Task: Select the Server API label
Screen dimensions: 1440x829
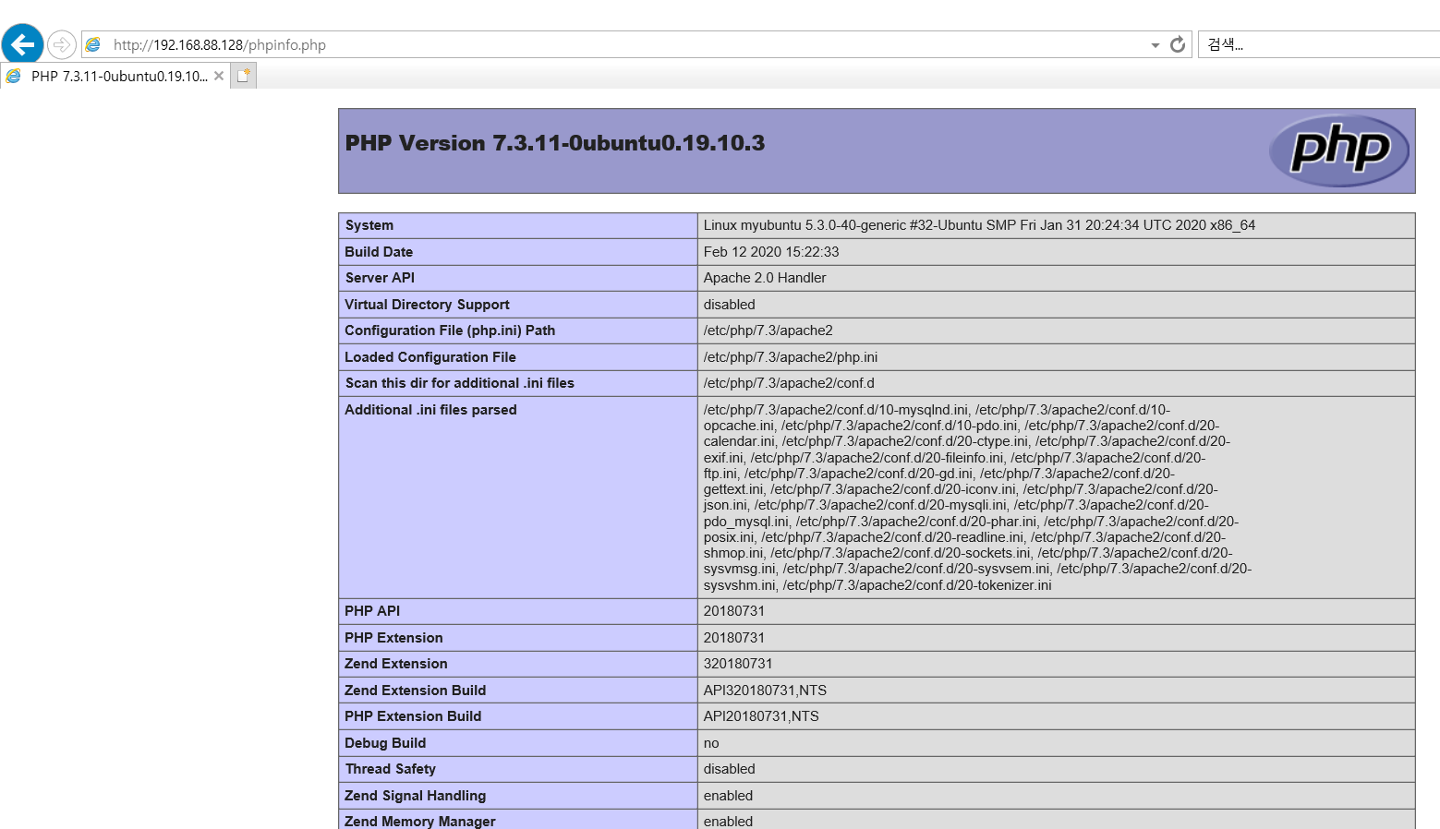Action: (380, 278)
